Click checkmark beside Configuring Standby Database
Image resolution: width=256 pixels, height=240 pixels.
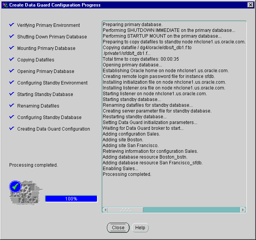(x=11, y=117)
